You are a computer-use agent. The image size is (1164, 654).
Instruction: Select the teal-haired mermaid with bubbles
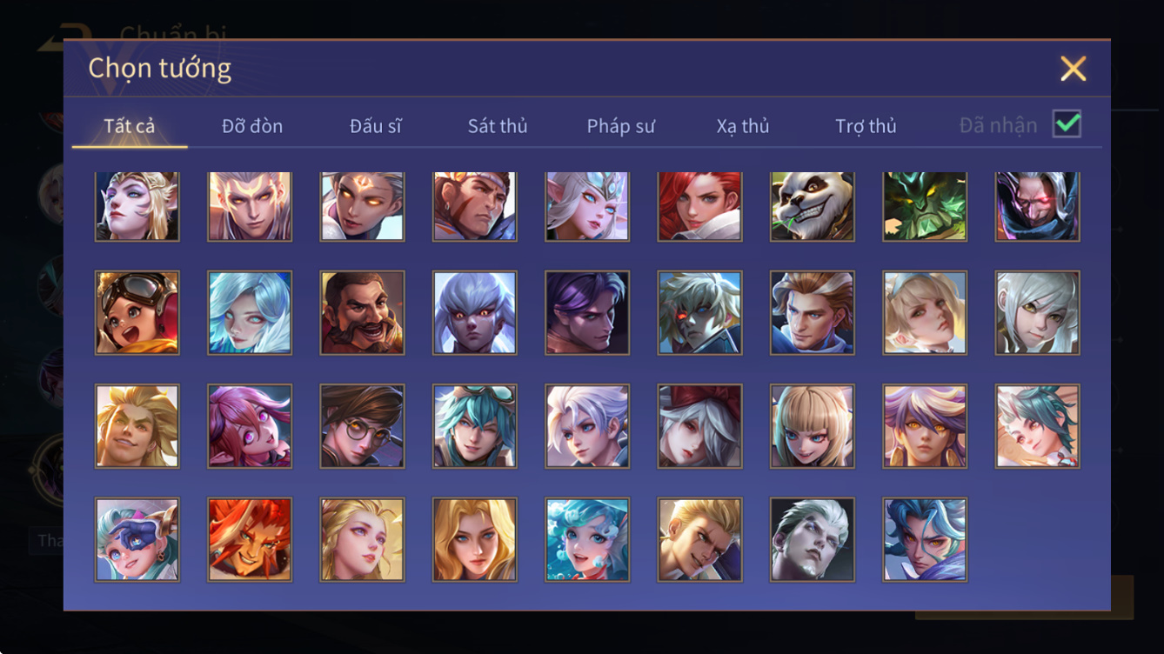point(587,539)
